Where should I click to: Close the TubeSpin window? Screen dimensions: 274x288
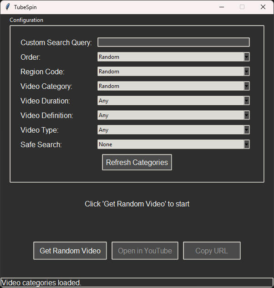coord(263,7)
